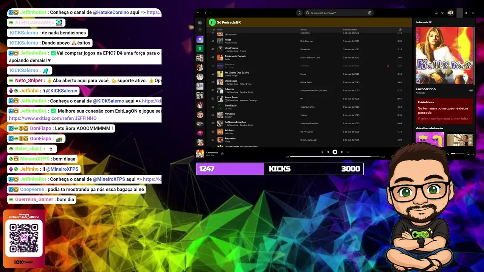This screenshot has width=484, height=272.
Task: Click the ioXtream QR code
Action: pyautogui.click(x=24, y=238)
